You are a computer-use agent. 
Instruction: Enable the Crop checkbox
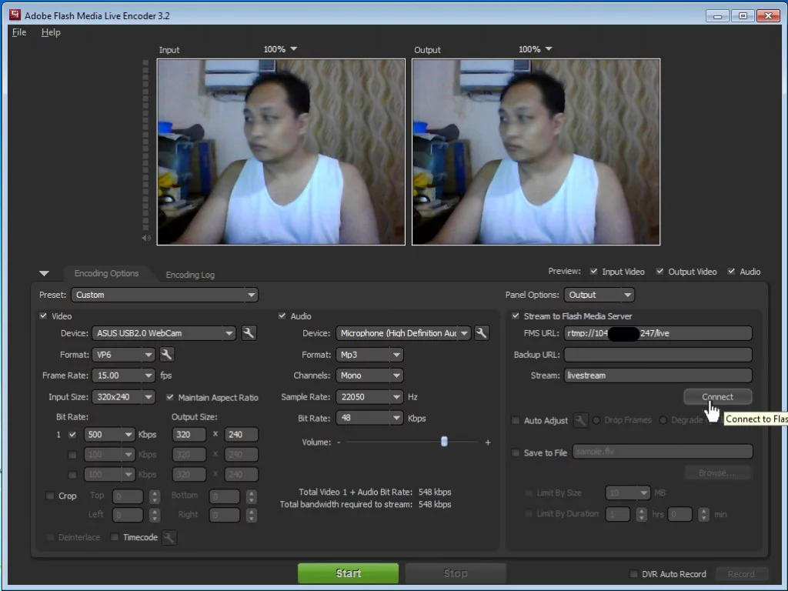50,496
